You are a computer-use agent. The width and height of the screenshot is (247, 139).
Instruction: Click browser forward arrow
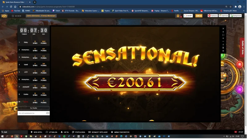(7, 6)
